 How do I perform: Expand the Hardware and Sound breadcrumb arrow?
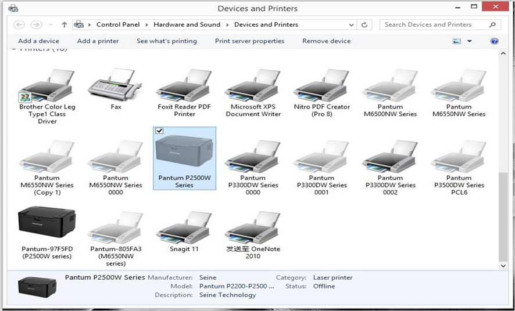point(227,24)
